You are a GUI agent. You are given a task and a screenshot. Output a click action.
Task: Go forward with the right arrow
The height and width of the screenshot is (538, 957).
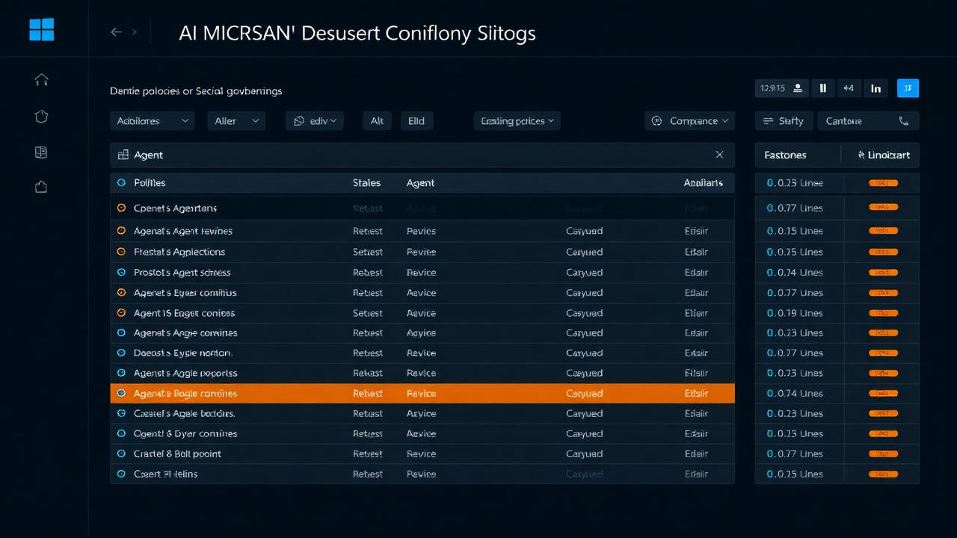(x=135, y=32)
